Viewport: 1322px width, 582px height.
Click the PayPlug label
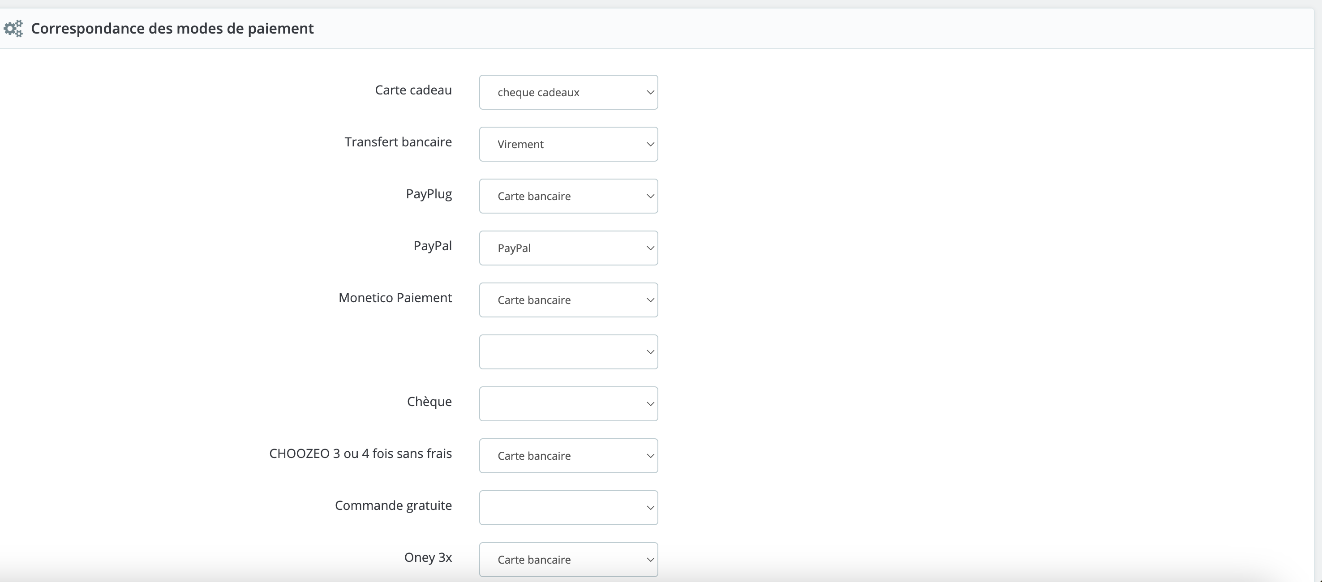tap(429, 194)
